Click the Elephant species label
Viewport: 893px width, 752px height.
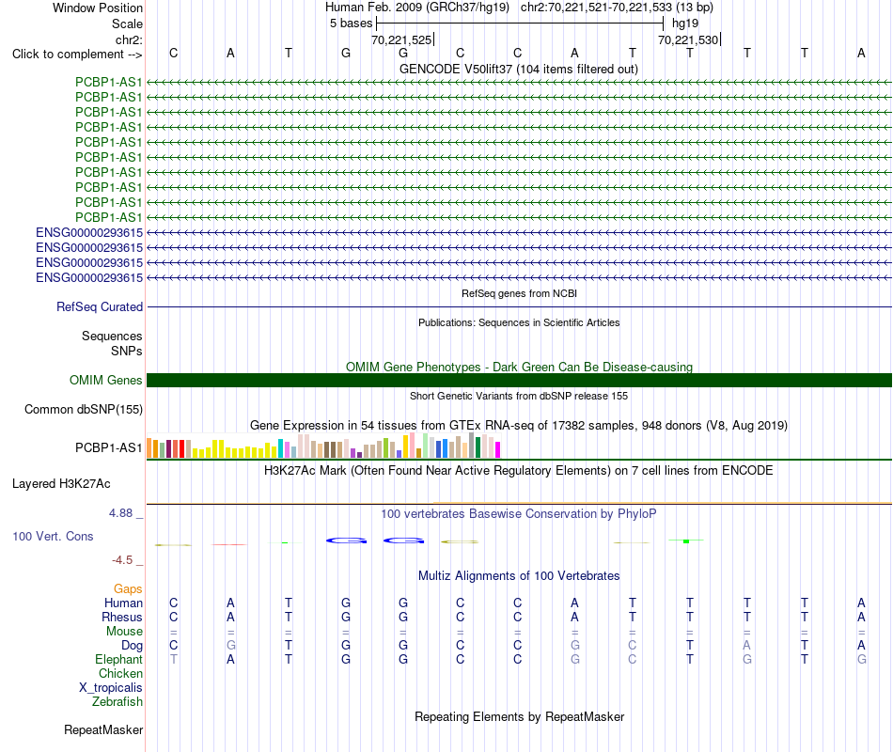tap(119, 659)
